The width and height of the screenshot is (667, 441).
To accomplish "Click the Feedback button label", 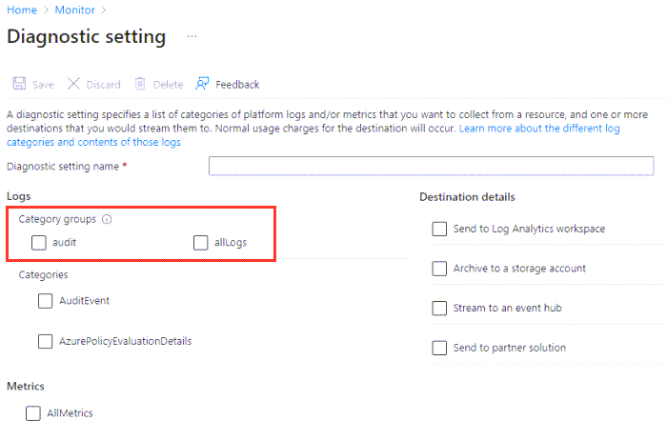I will [237, 85].
